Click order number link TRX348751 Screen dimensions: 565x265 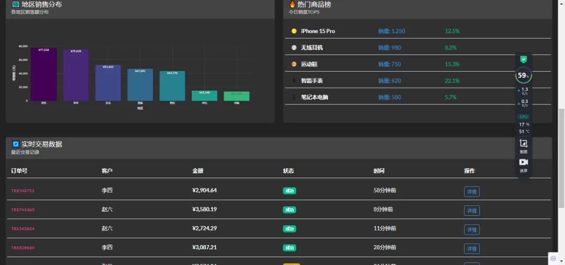point(22,191)
